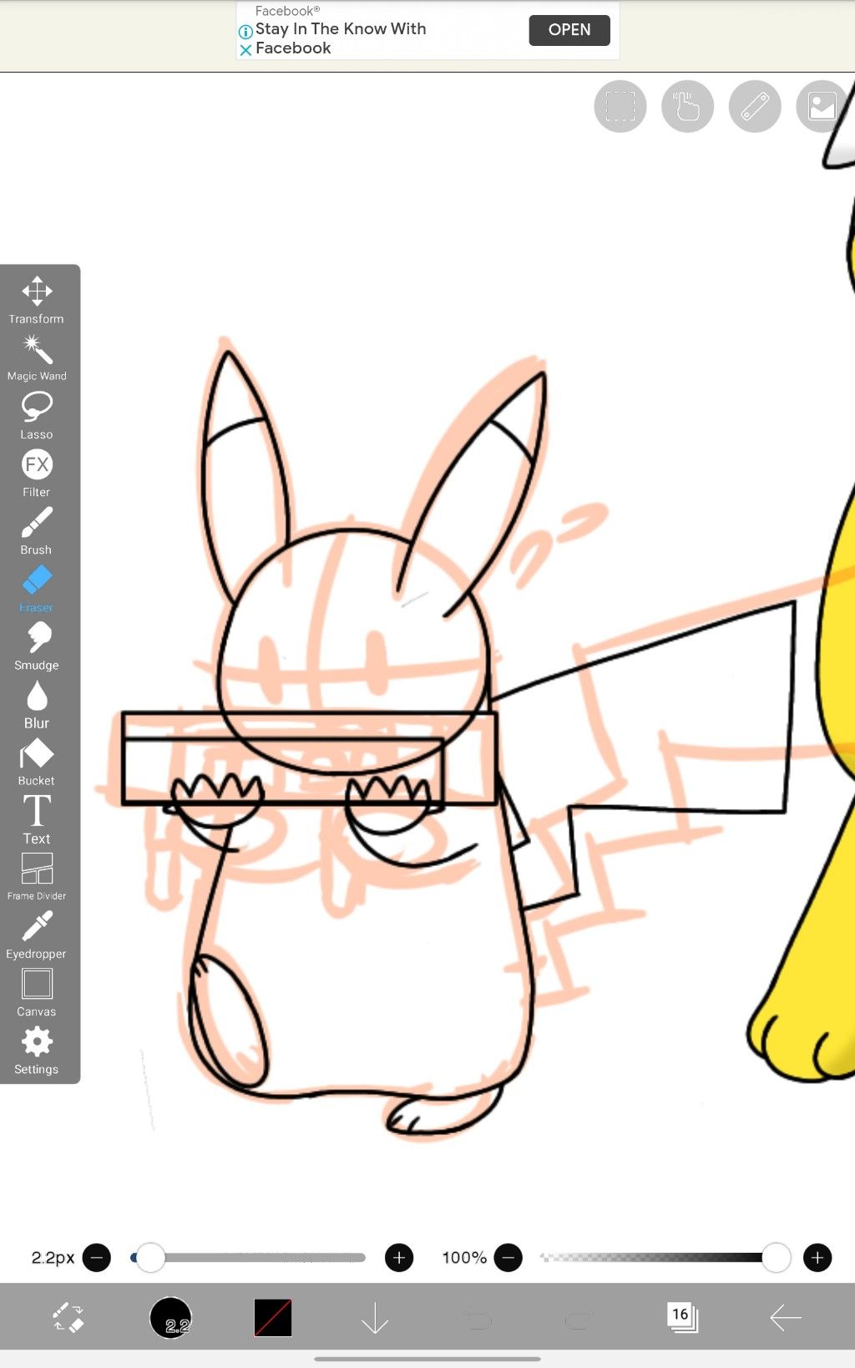Image resolution: width=855 pixels, height=1368 pixels.
Task: Select the Blur tool
Action: (37, 705)
